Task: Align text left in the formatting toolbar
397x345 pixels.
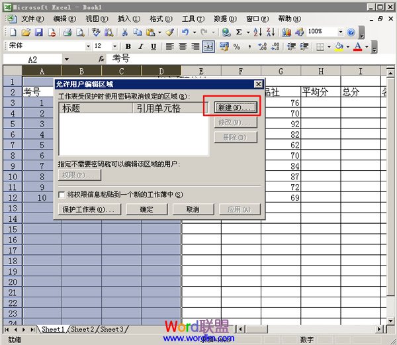Action: coord(169,46)
